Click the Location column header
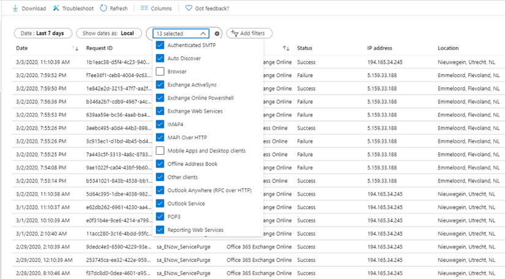 448,48
